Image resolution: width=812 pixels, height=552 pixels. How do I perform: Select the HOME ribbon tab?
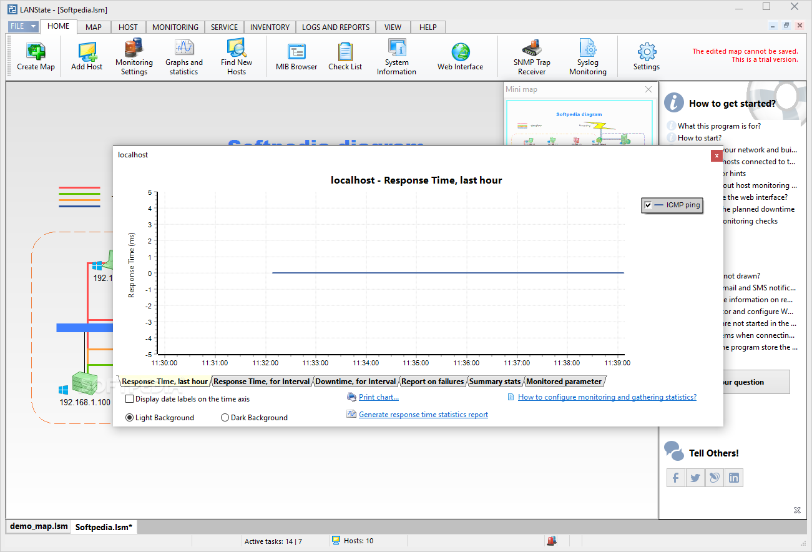[58, 26]
